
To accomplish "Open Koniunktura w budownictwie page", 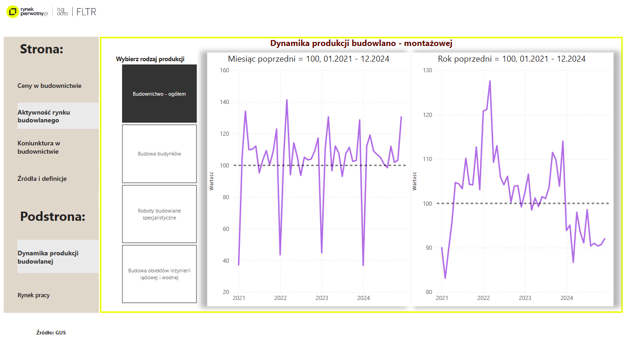I will pyautogui.click(x=39, y=147).
